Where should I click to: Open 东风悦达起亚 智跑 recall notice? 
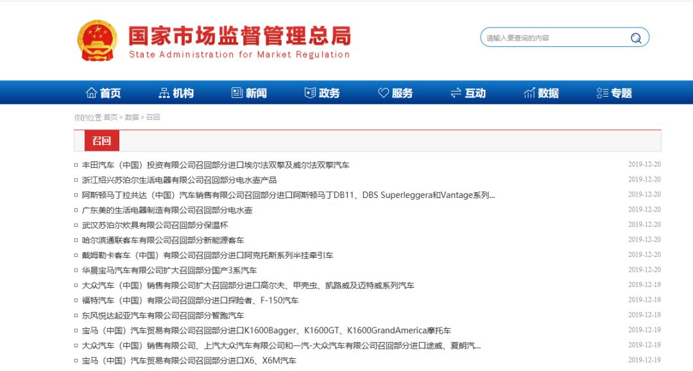pos(162,315)
